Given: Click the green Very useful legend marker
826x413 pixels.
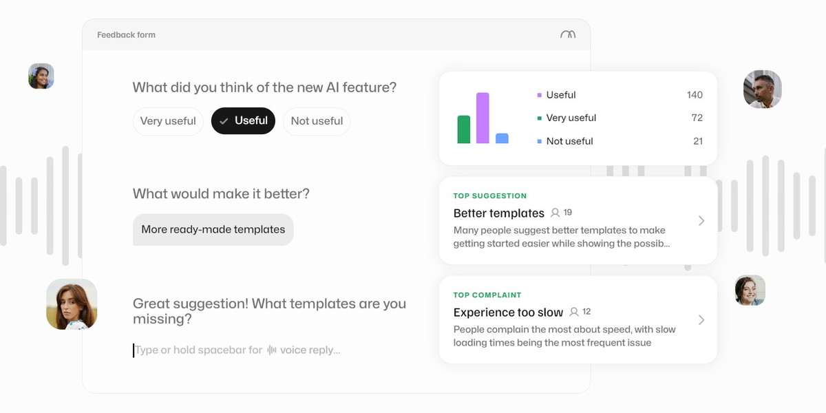Looking at the screenshot, I should point(540,118).
